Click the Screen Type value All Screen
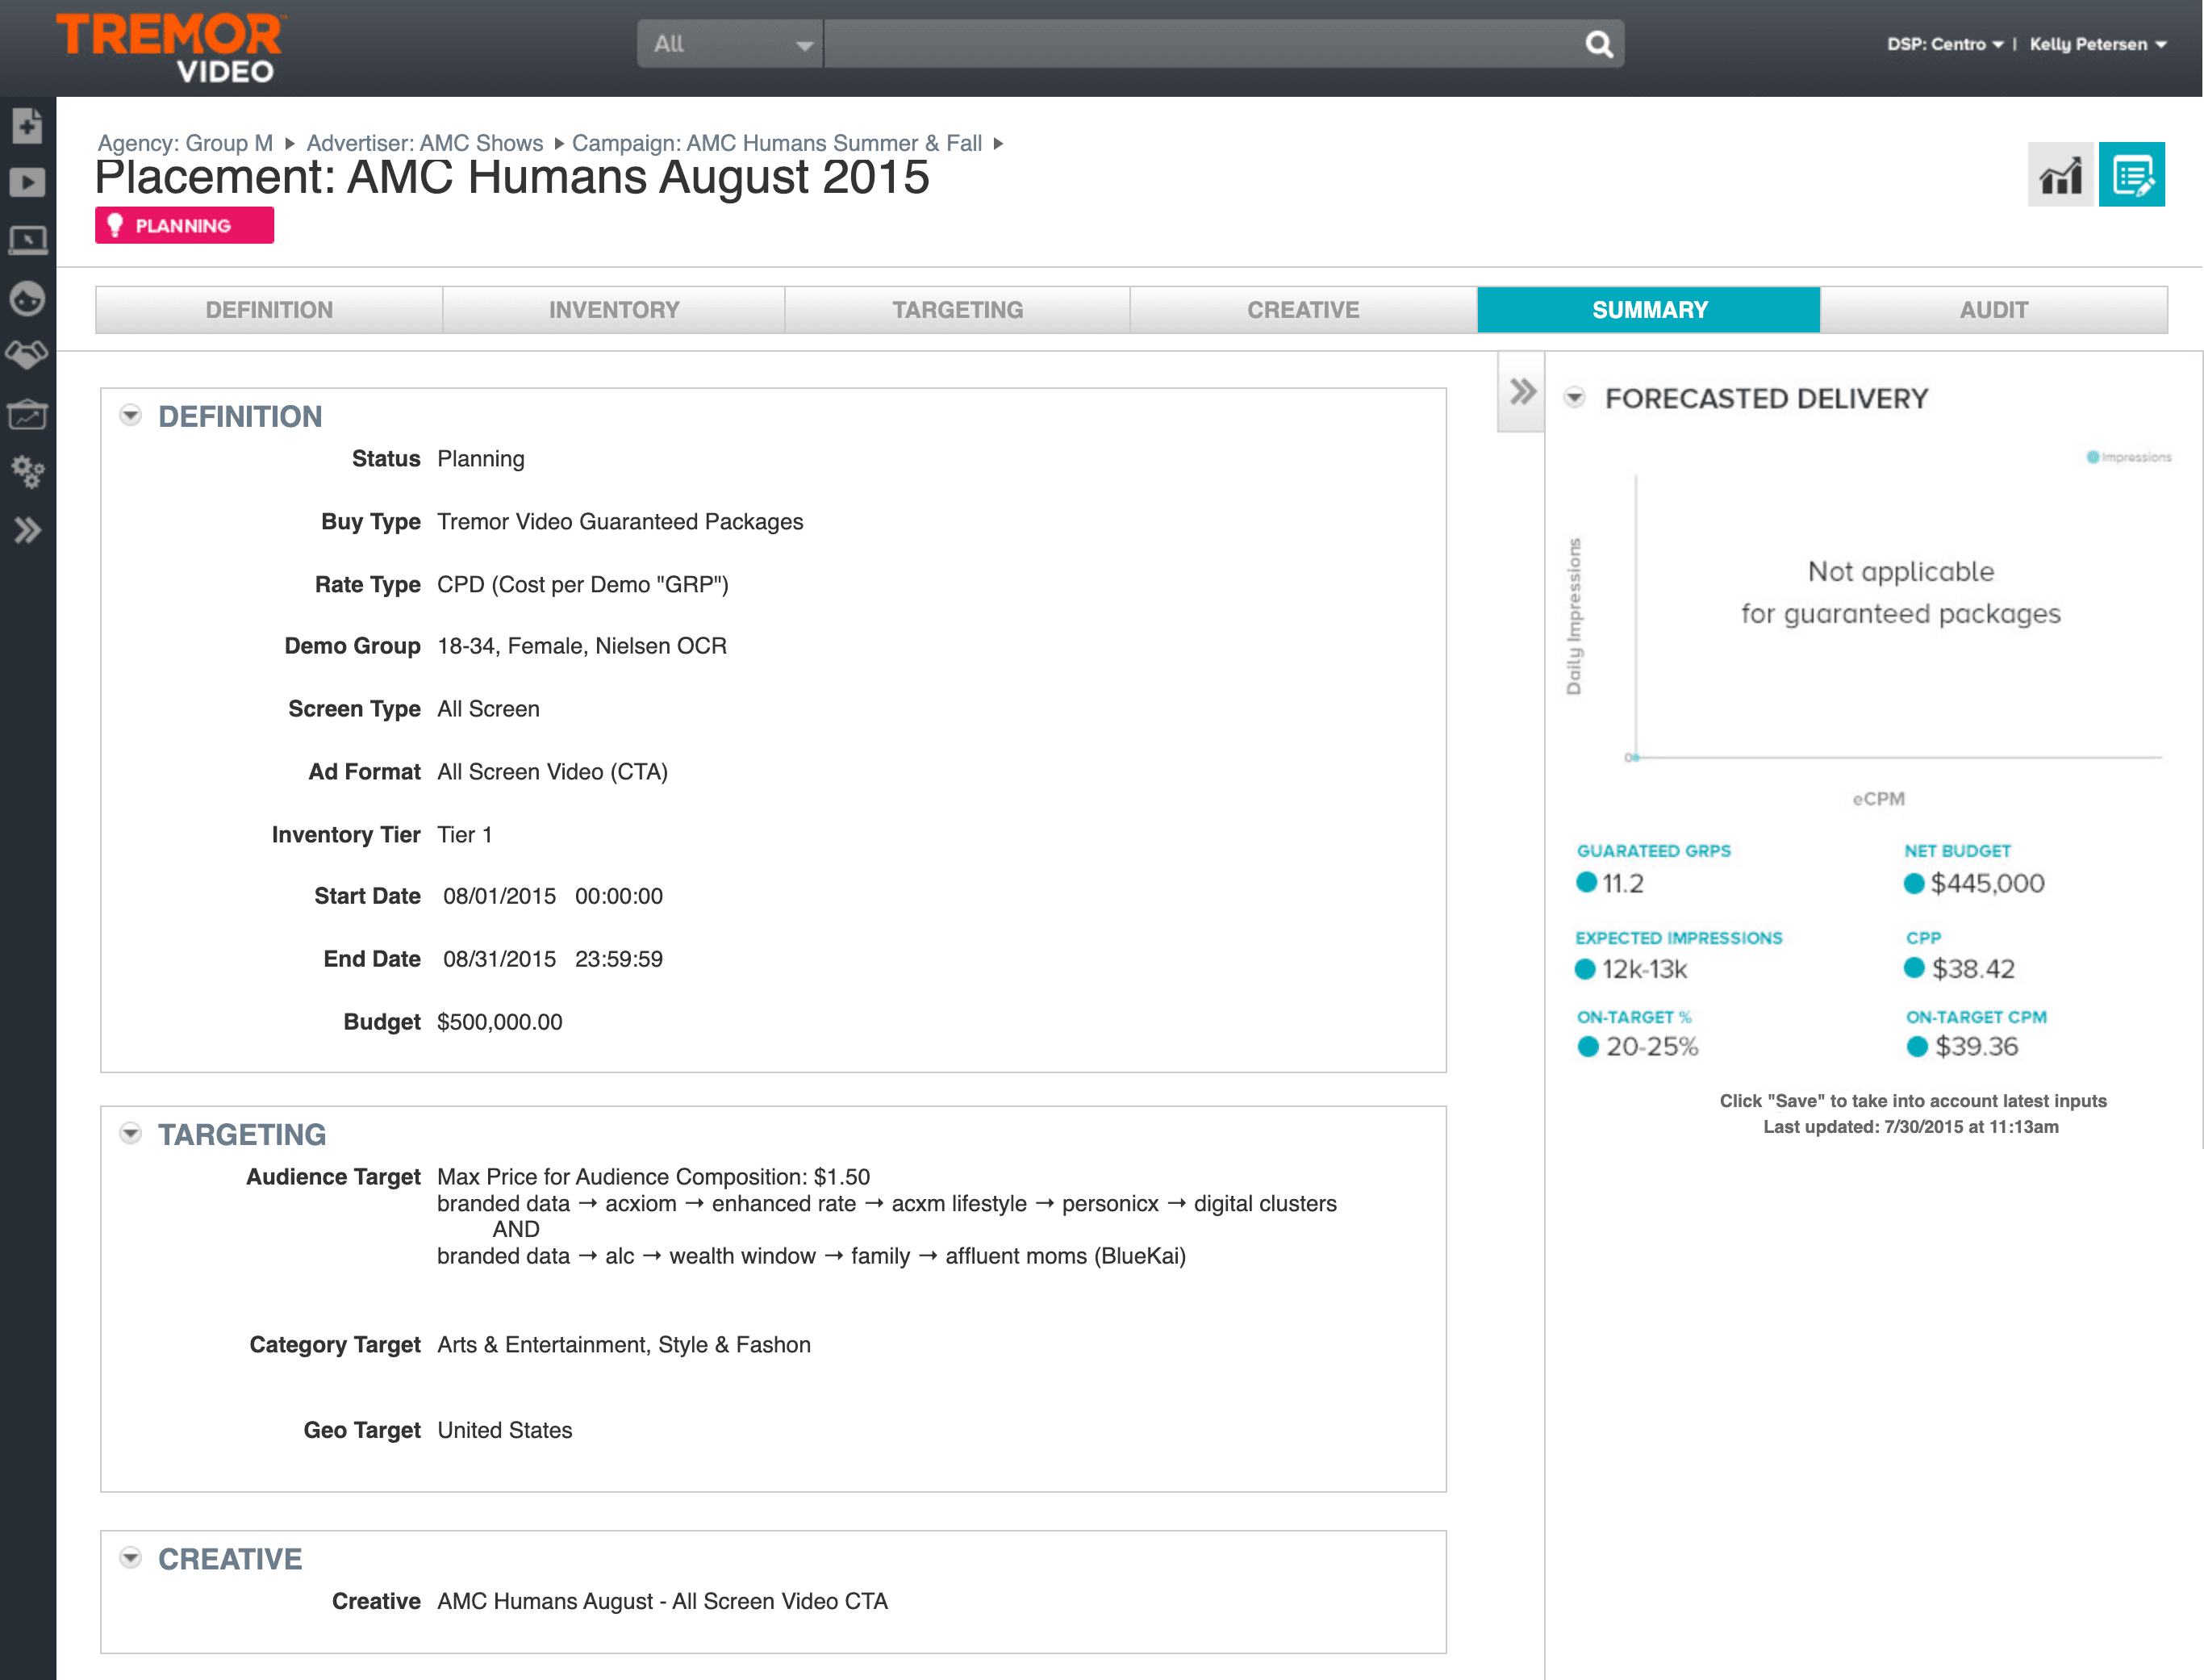 pyautogui.click(x=489, y=709)
